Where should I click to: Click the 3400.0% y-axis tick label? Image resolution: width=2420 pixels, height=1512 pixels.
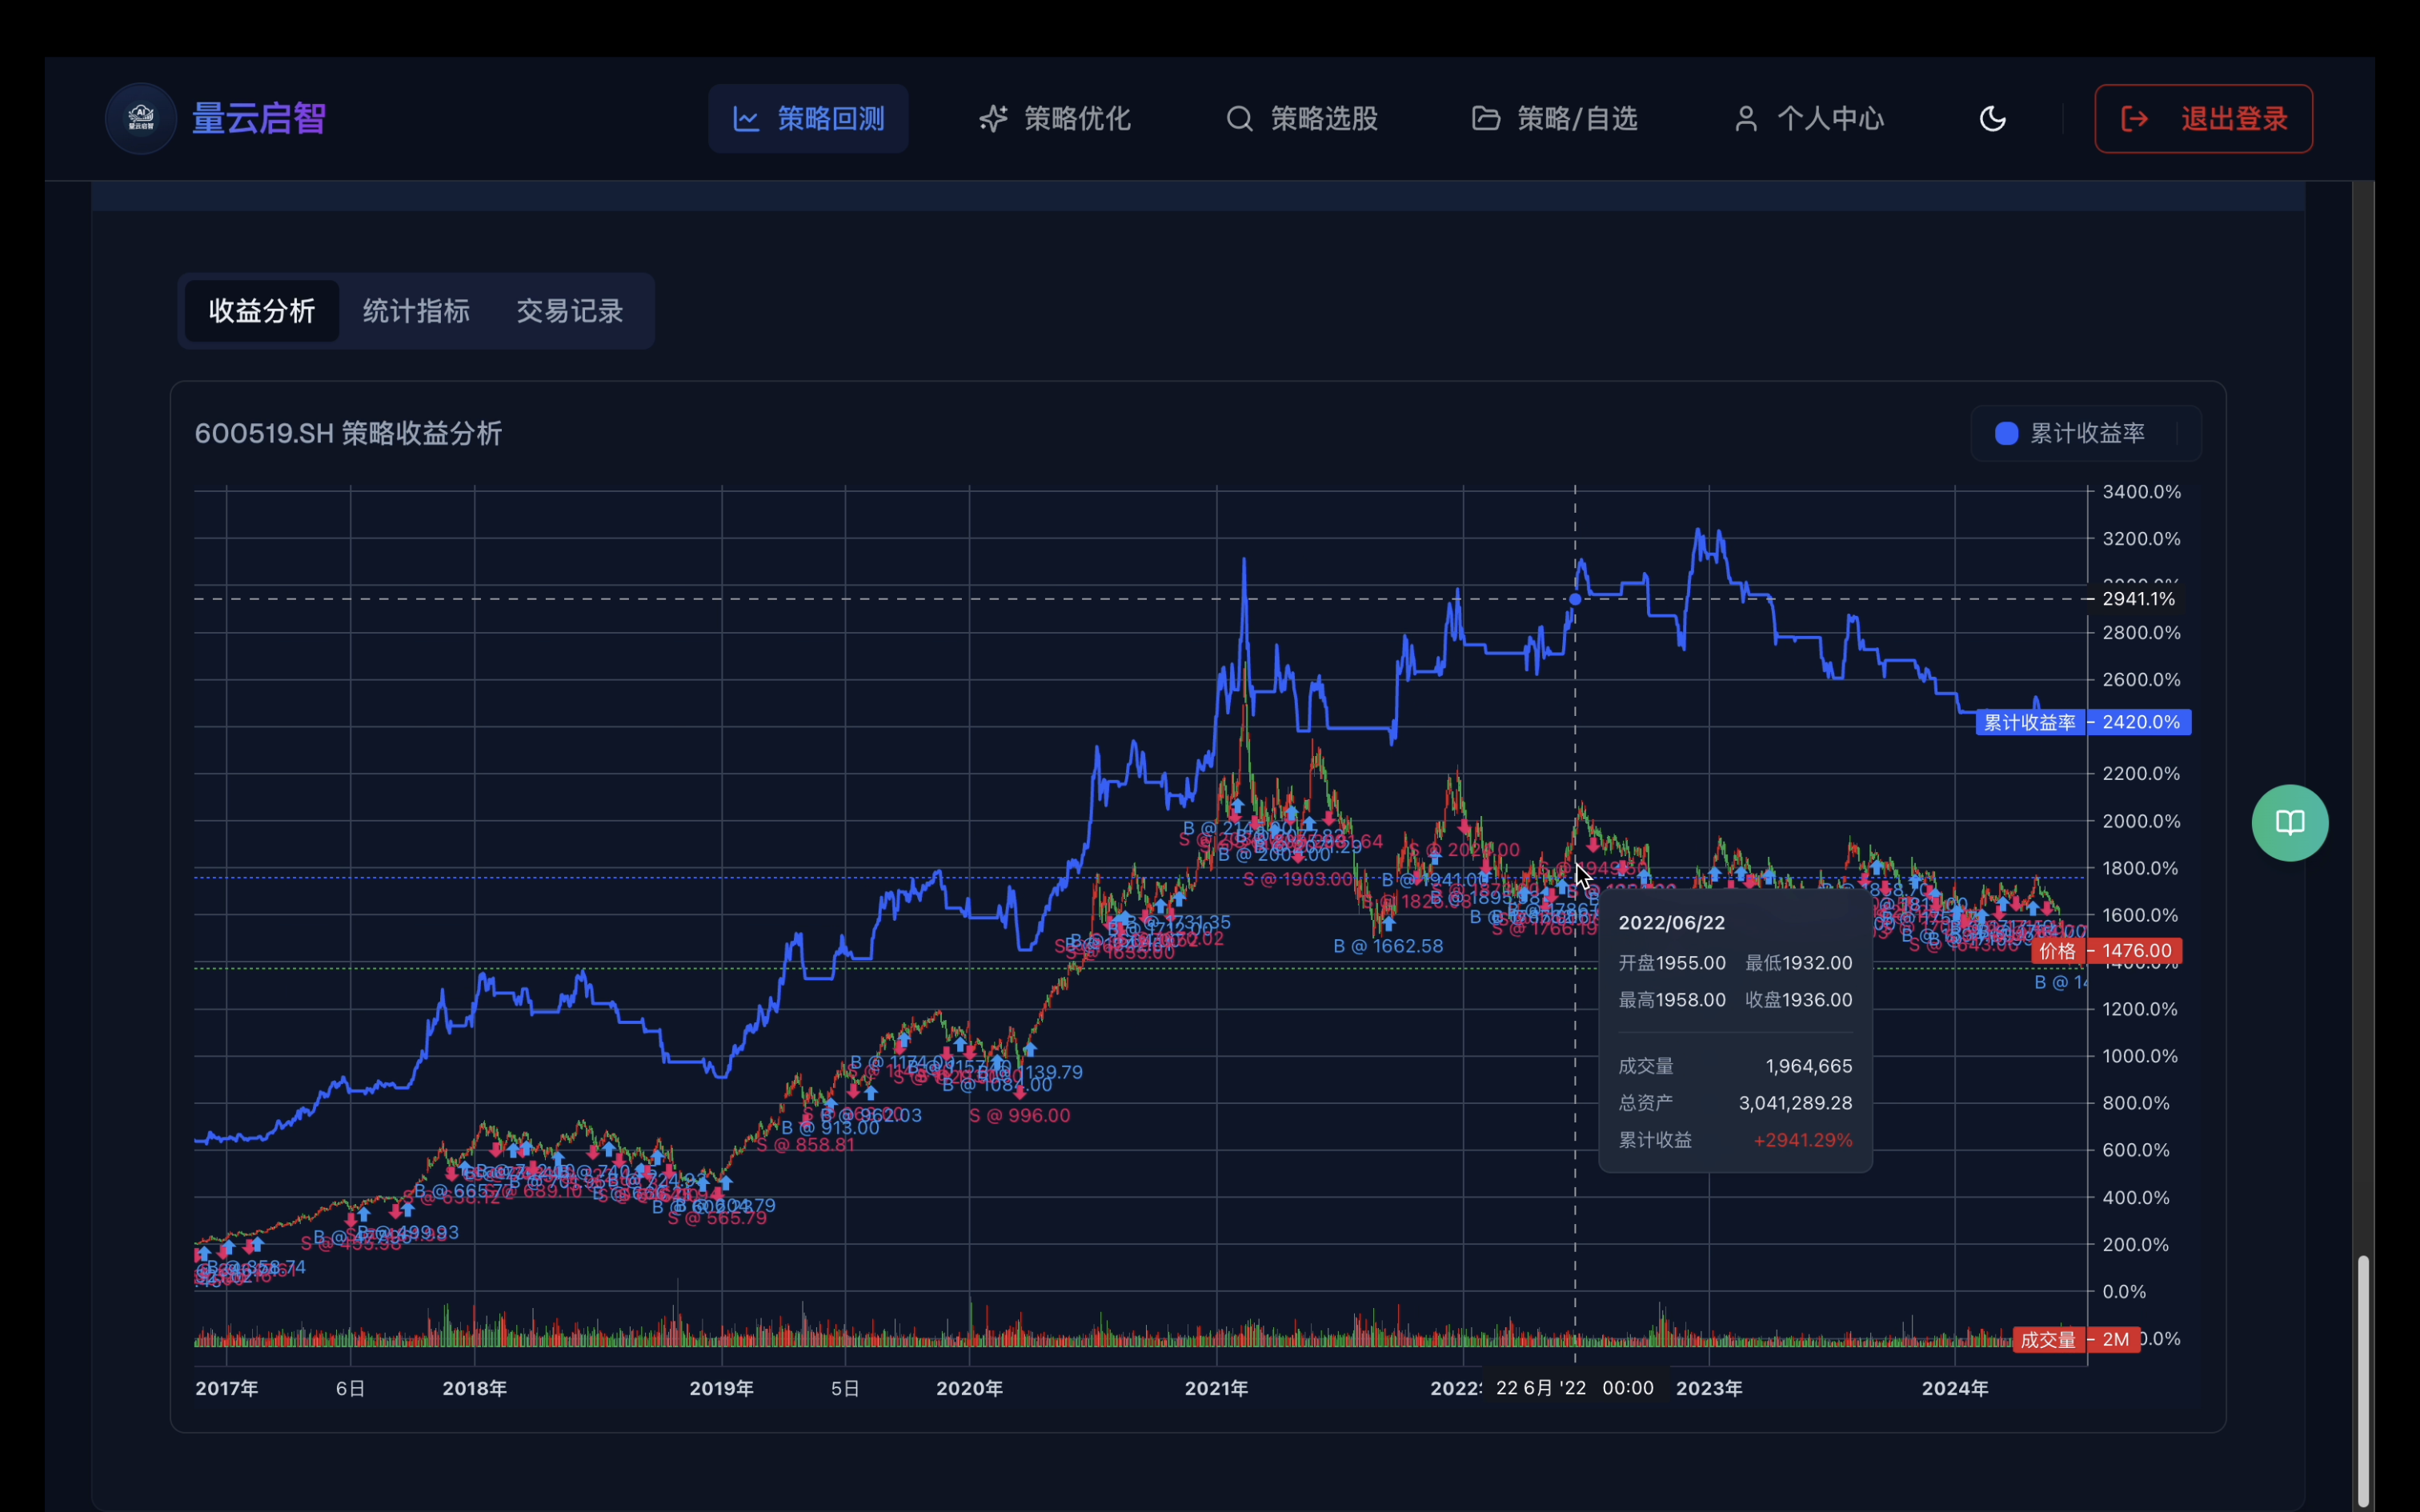[x=2141, y=491]
